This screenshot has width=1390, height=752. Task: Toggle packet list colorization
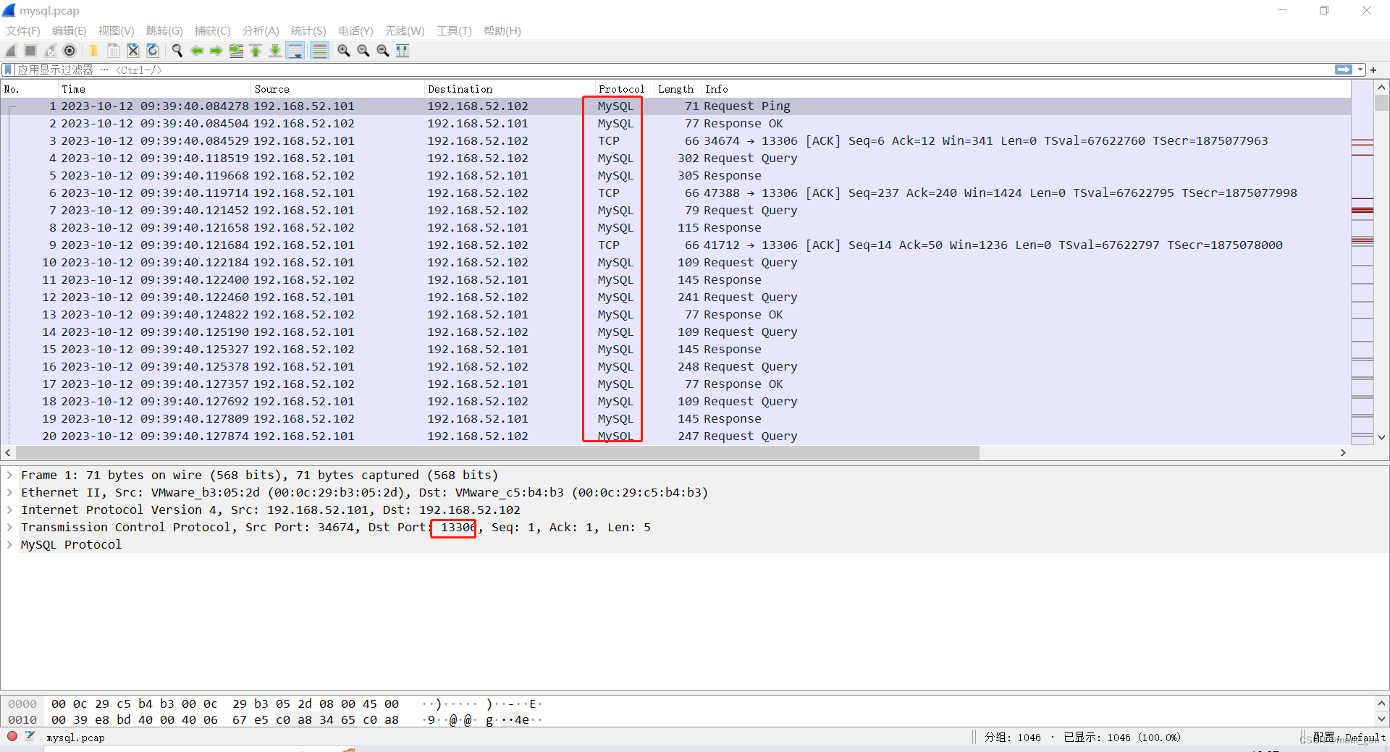pos(319,51)
